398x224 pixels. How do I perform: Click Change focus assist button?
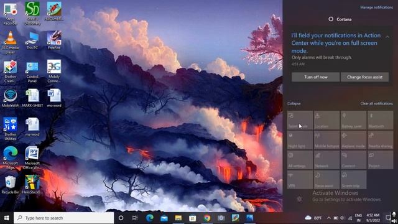click(364, 77)
